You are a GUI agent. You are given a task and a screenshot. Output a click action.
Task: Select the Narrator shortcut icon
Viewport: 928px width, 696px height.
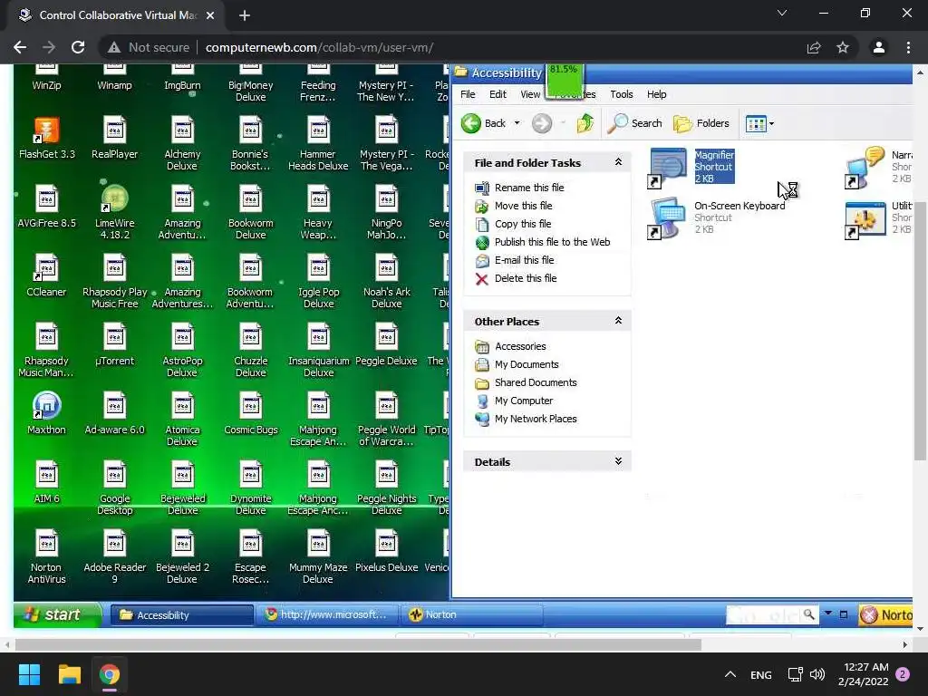pyautogui.click(x=878, y=168)
